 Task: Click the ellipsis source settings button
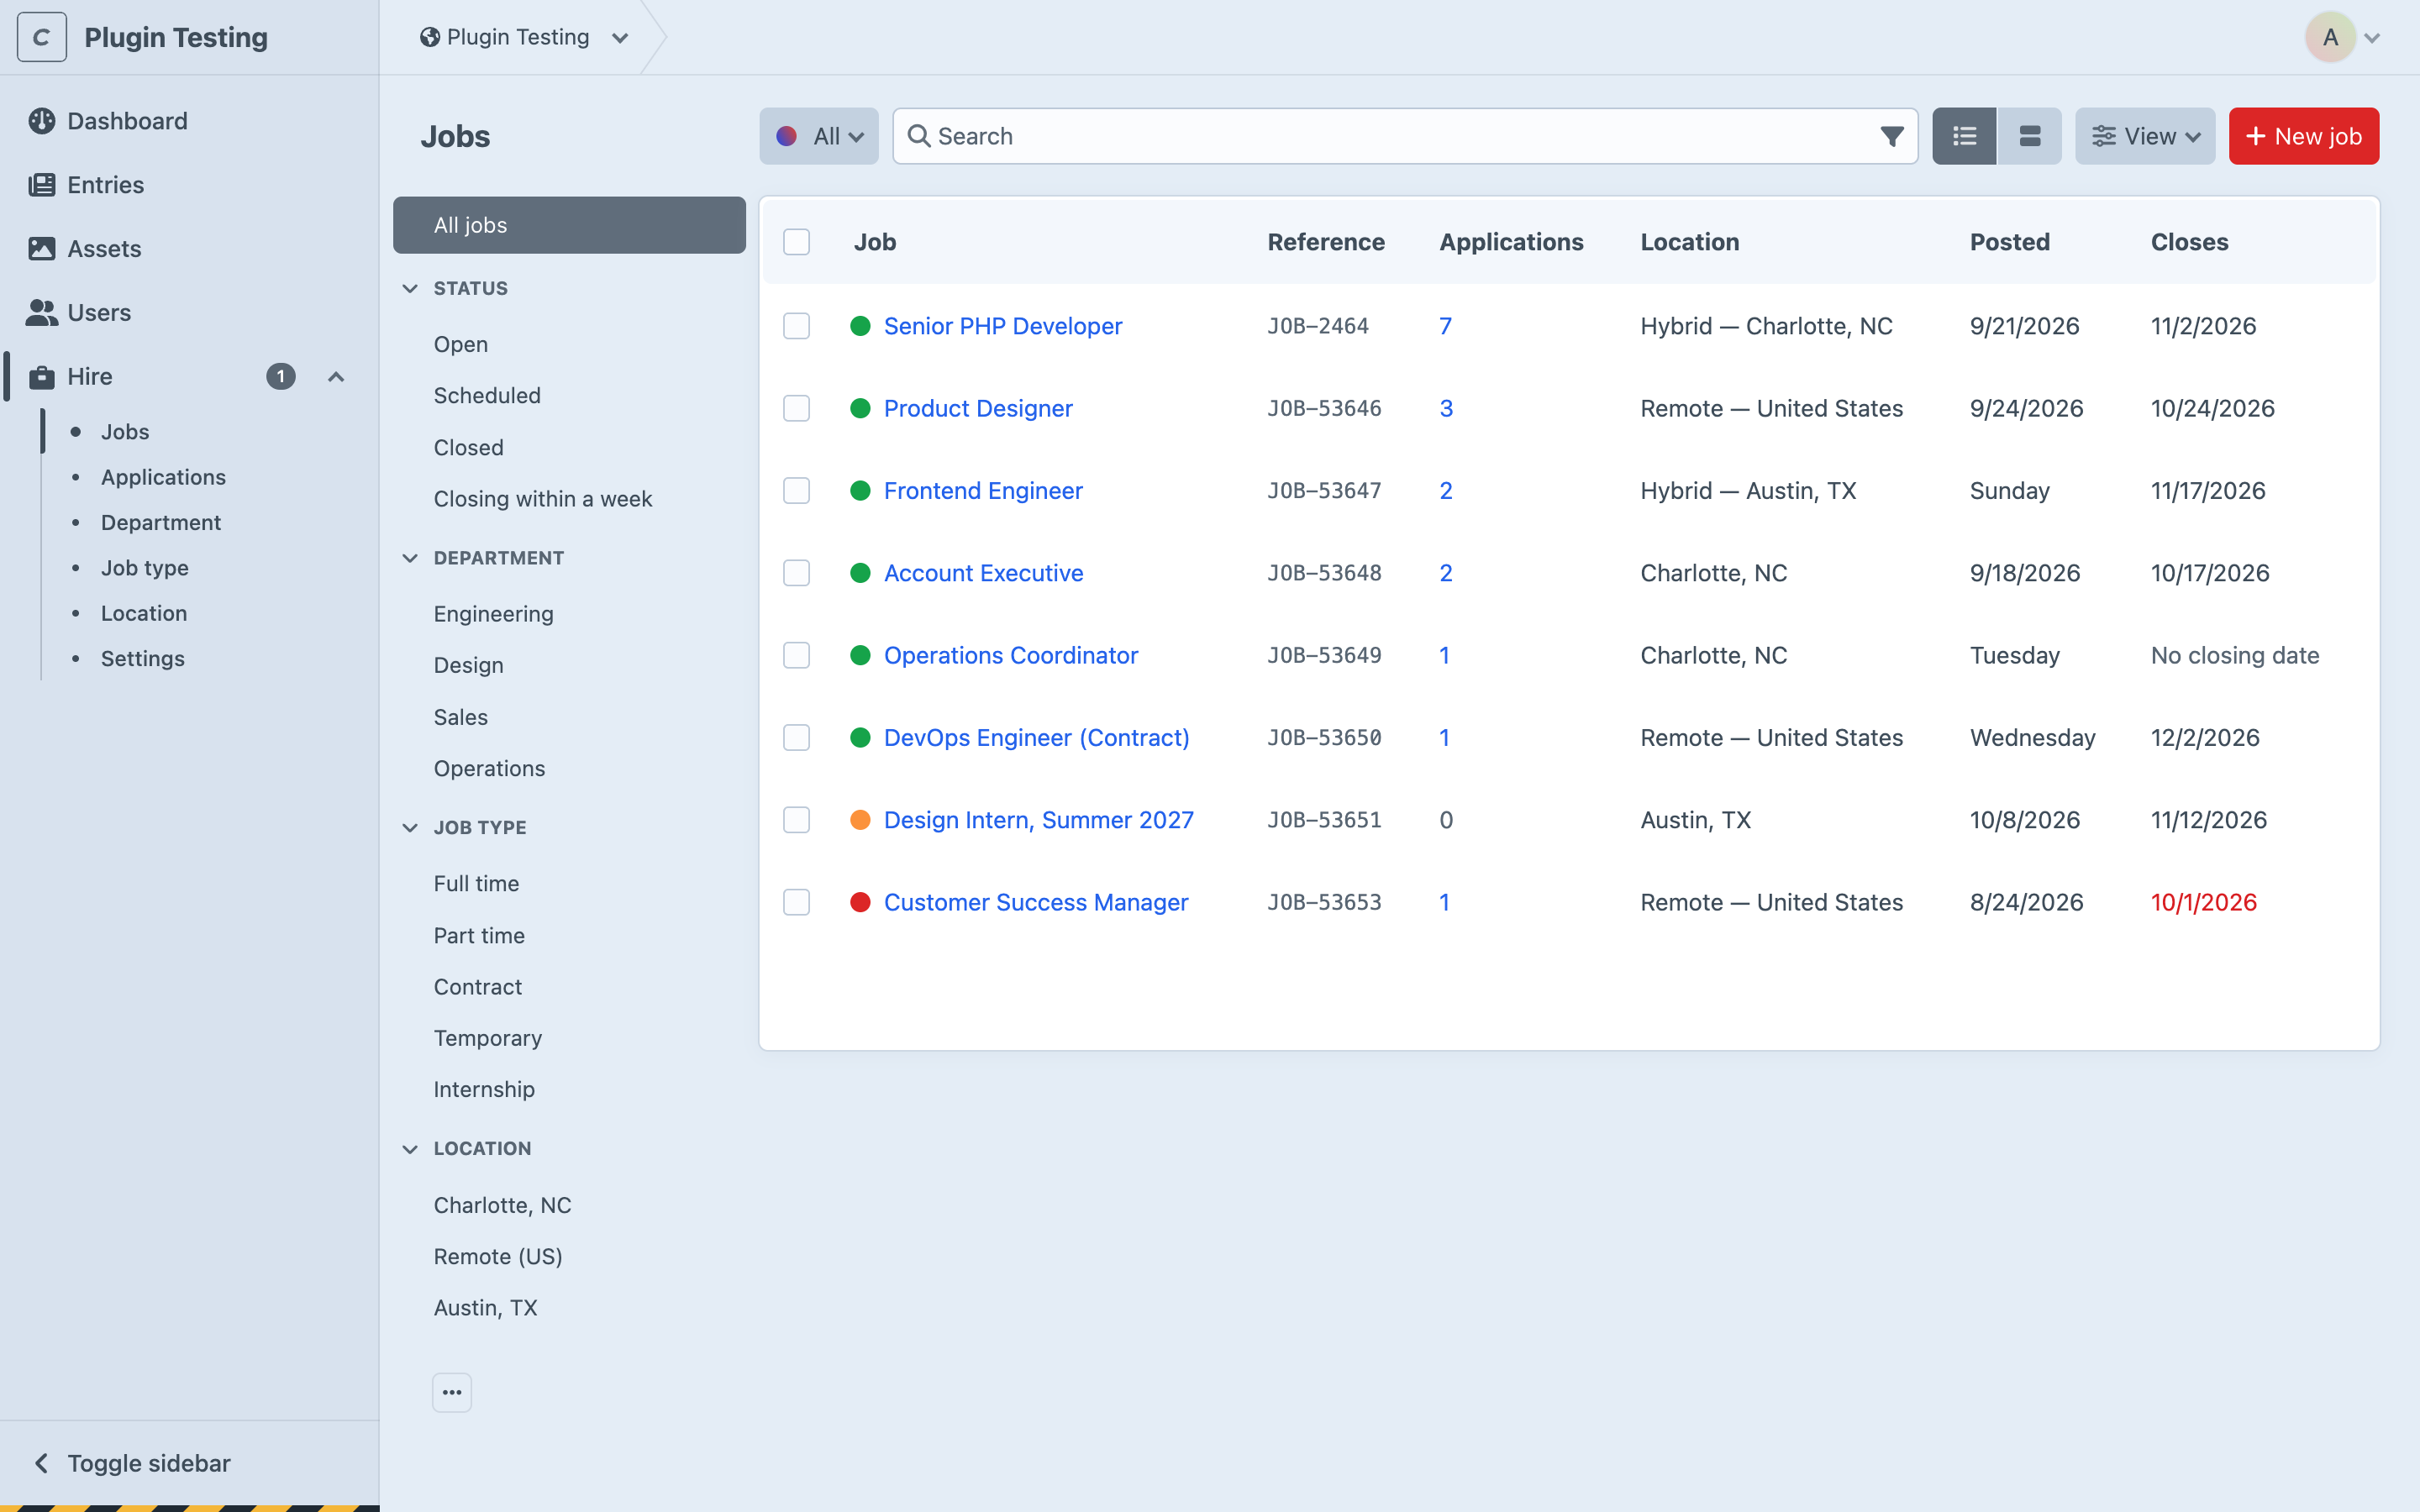coord(452,1392)
